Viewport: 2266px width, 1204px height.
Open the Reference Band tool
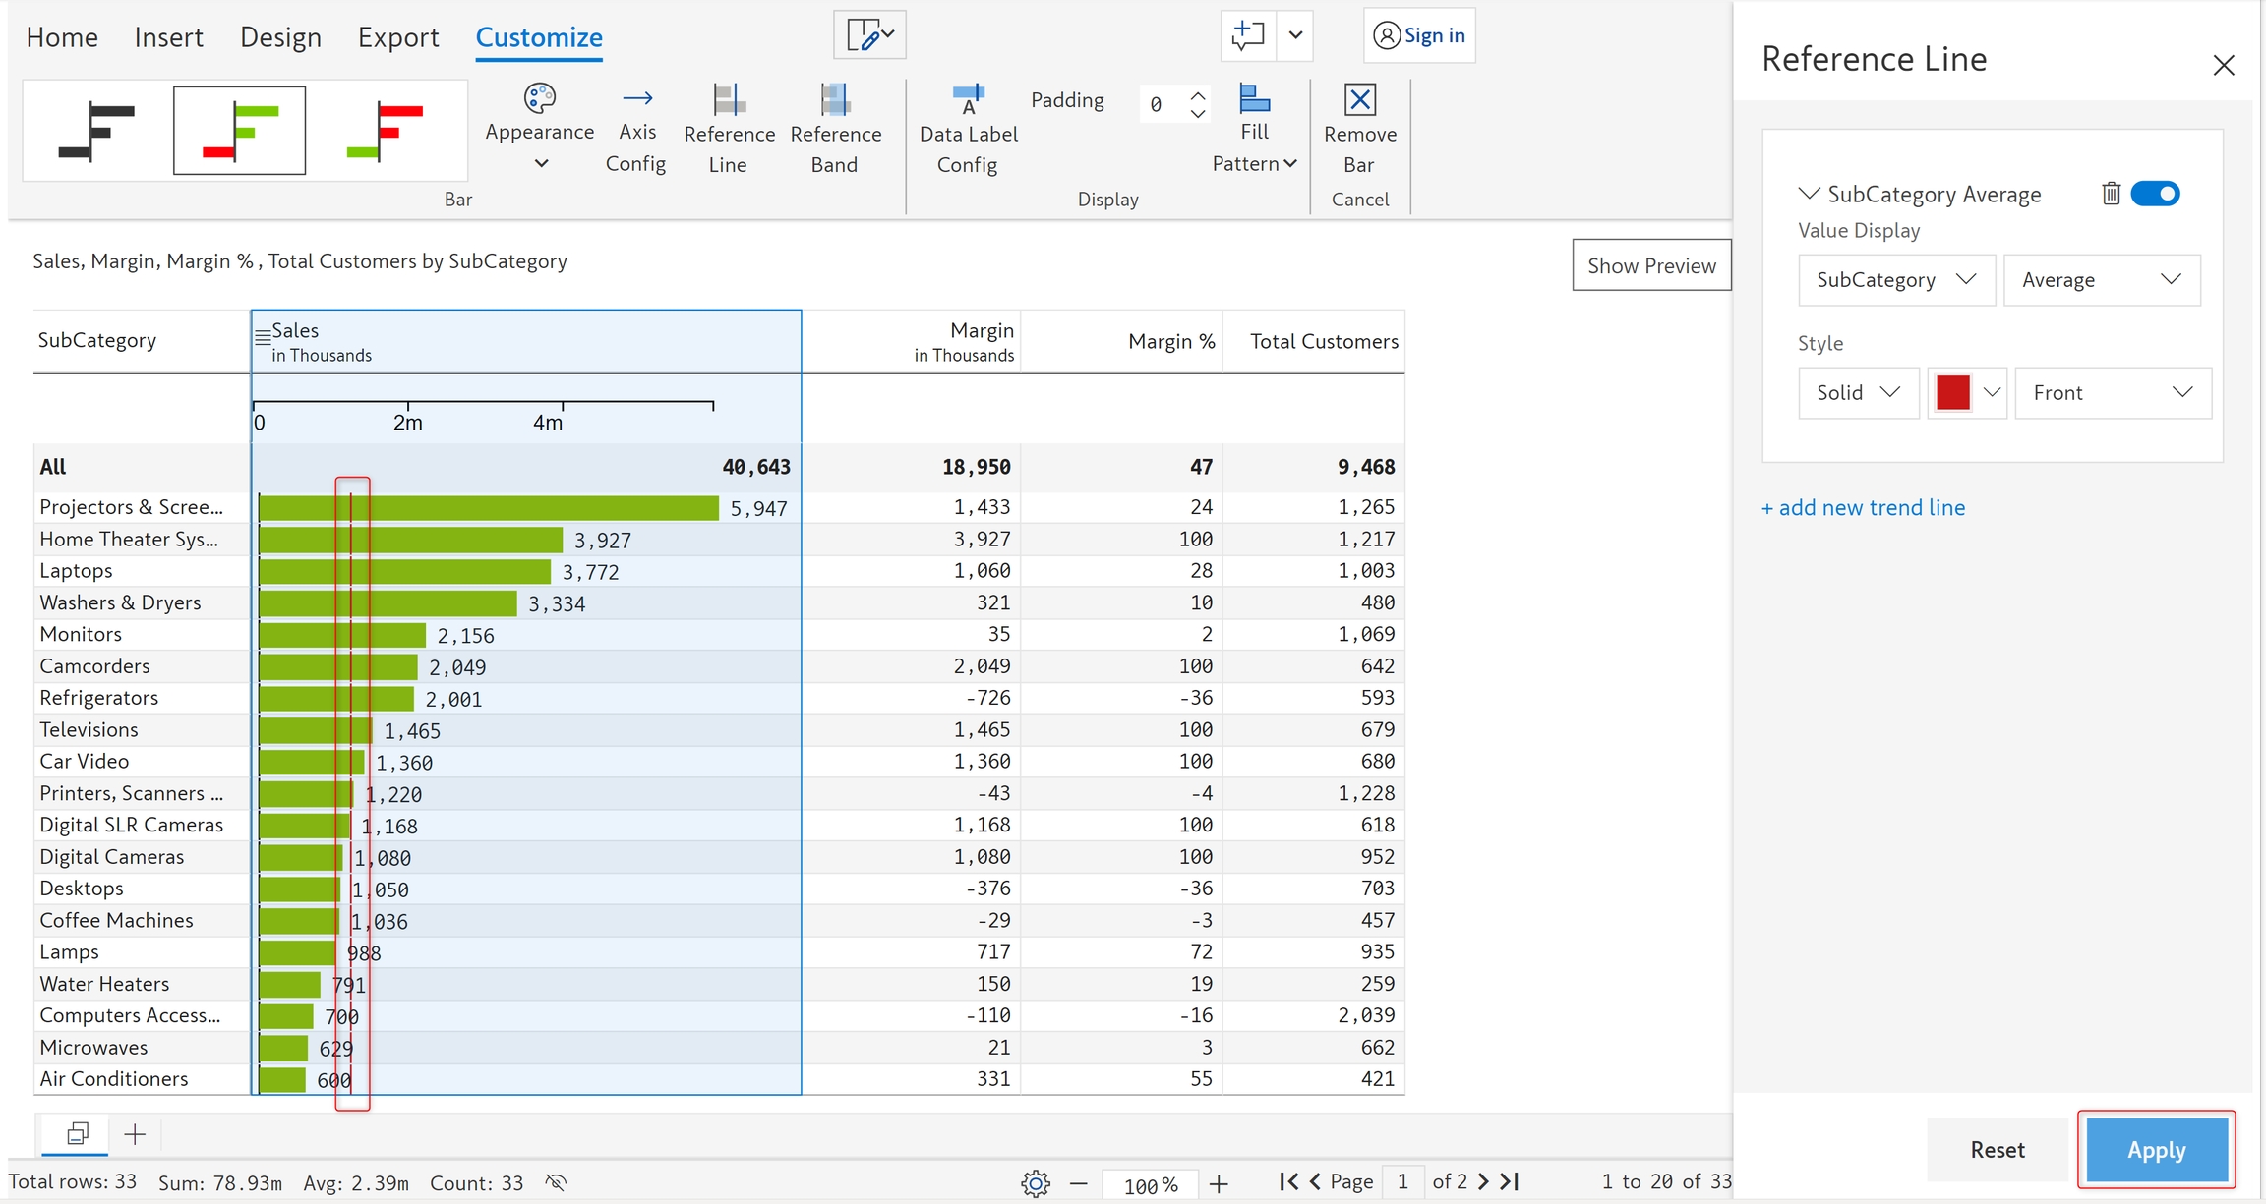(835, 129)
